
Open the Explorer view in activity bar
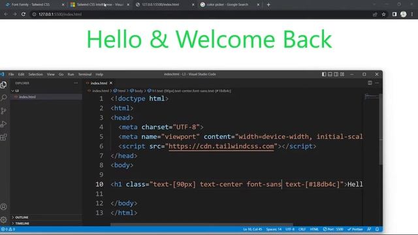tap(4, 85)
